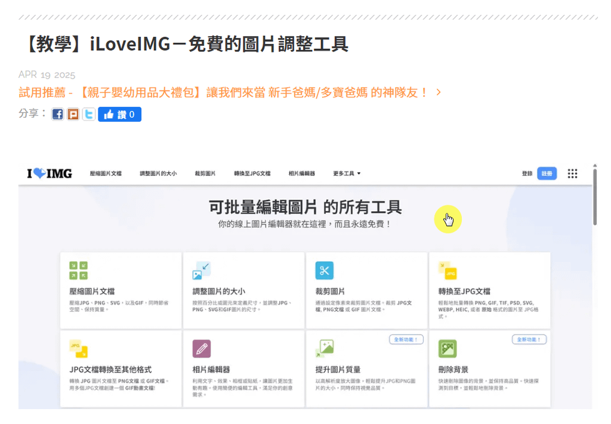
Task: Click the 登錄 login link
Action: (x=527, y=174)
